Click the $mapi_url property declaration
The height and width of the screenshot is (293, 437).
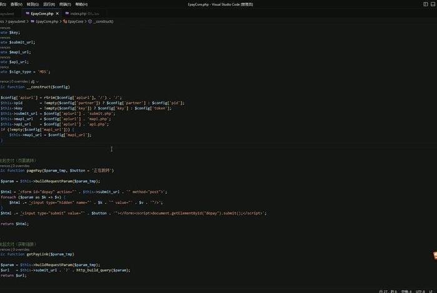(20, 52)
